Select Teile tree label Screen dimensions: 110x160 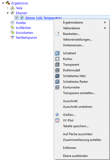pos(19,8)
